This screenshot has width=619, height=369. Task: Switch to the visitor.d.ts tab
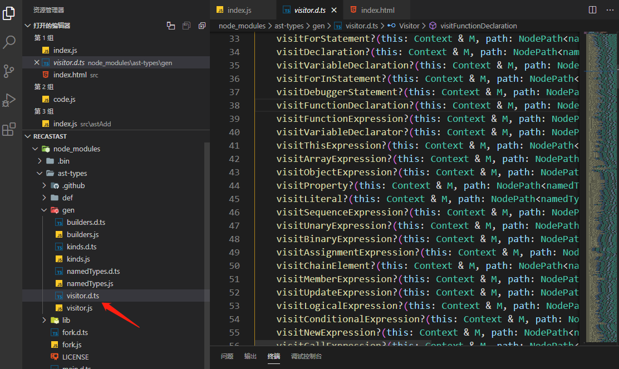[x=310, y=10]
